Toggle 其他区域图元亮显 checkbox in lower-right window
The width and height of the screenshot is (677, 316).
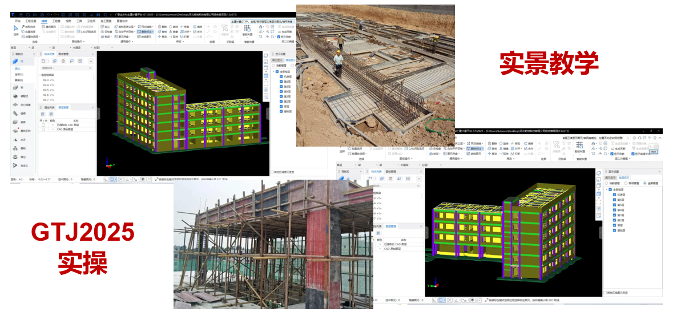605,292
